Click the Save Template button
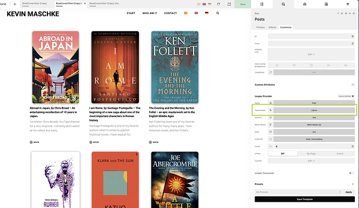Viewport: 359px width, 208px height. coord(304,199)
